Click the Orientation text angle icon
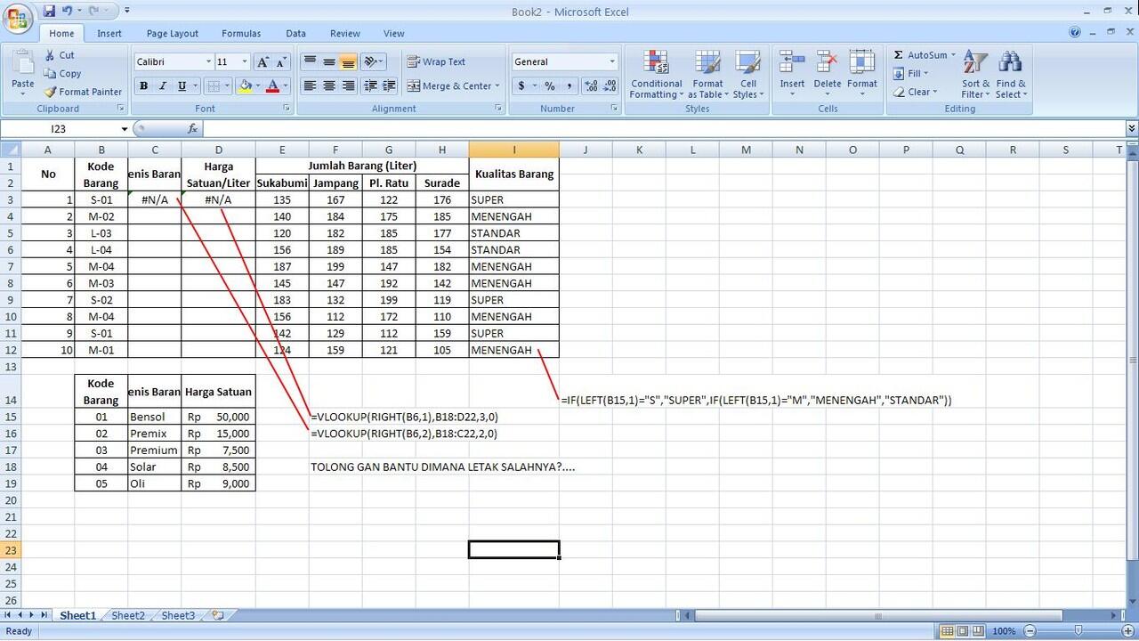1139x641 pixels. click(x=371, y=62)
